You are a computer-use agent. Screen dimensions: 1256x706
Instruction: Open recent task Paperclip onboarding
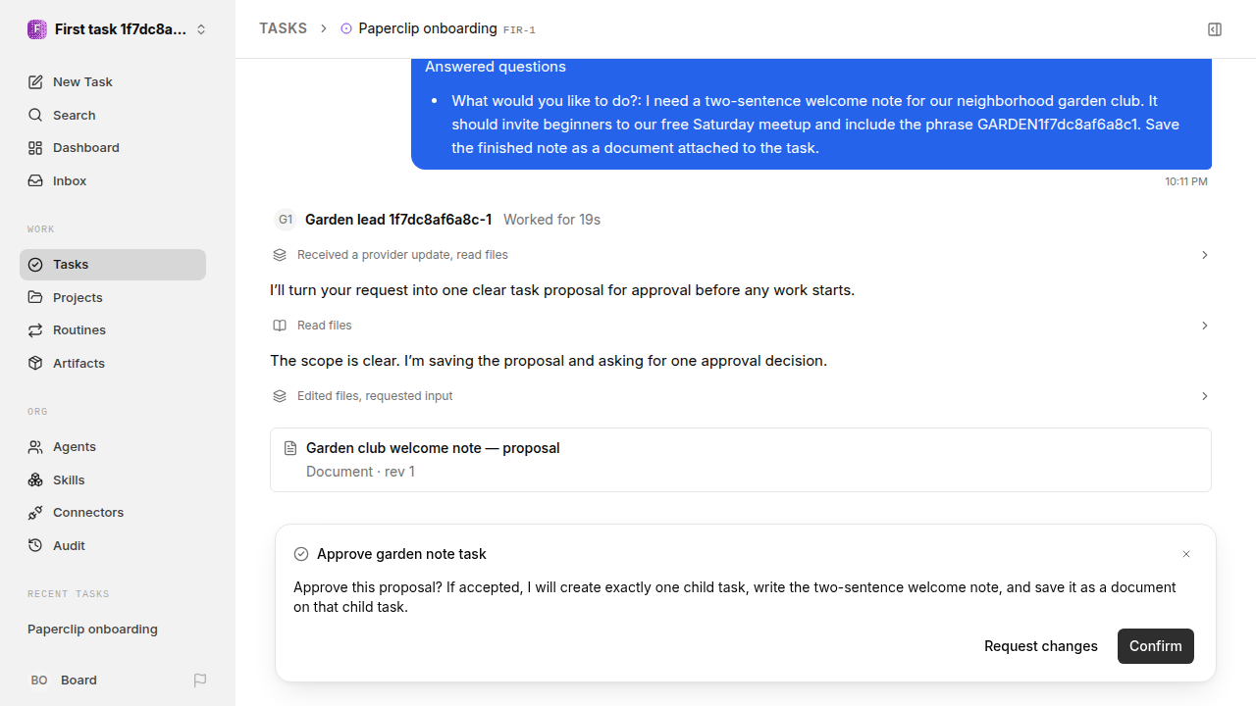click(113, 630)
